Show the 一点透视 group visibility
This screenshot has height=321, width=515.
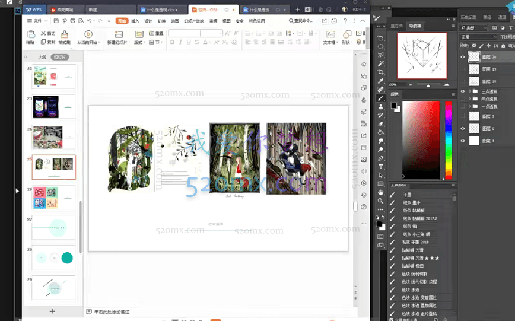(463, 106)
